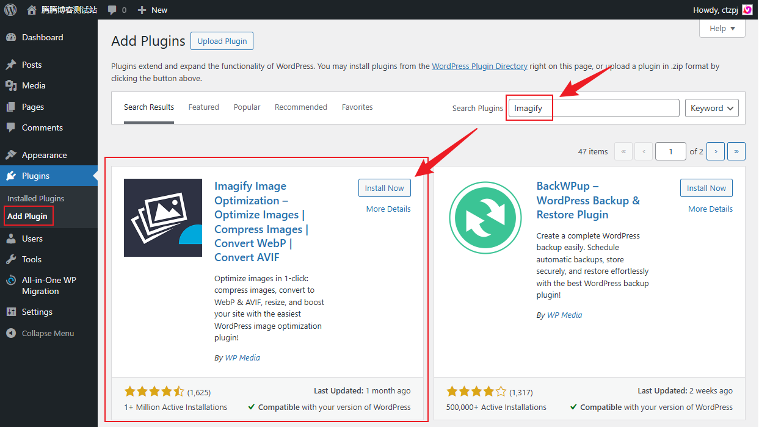759x427 pixels.
Task: Open Media library from sidebar
Action: (34, 85)
